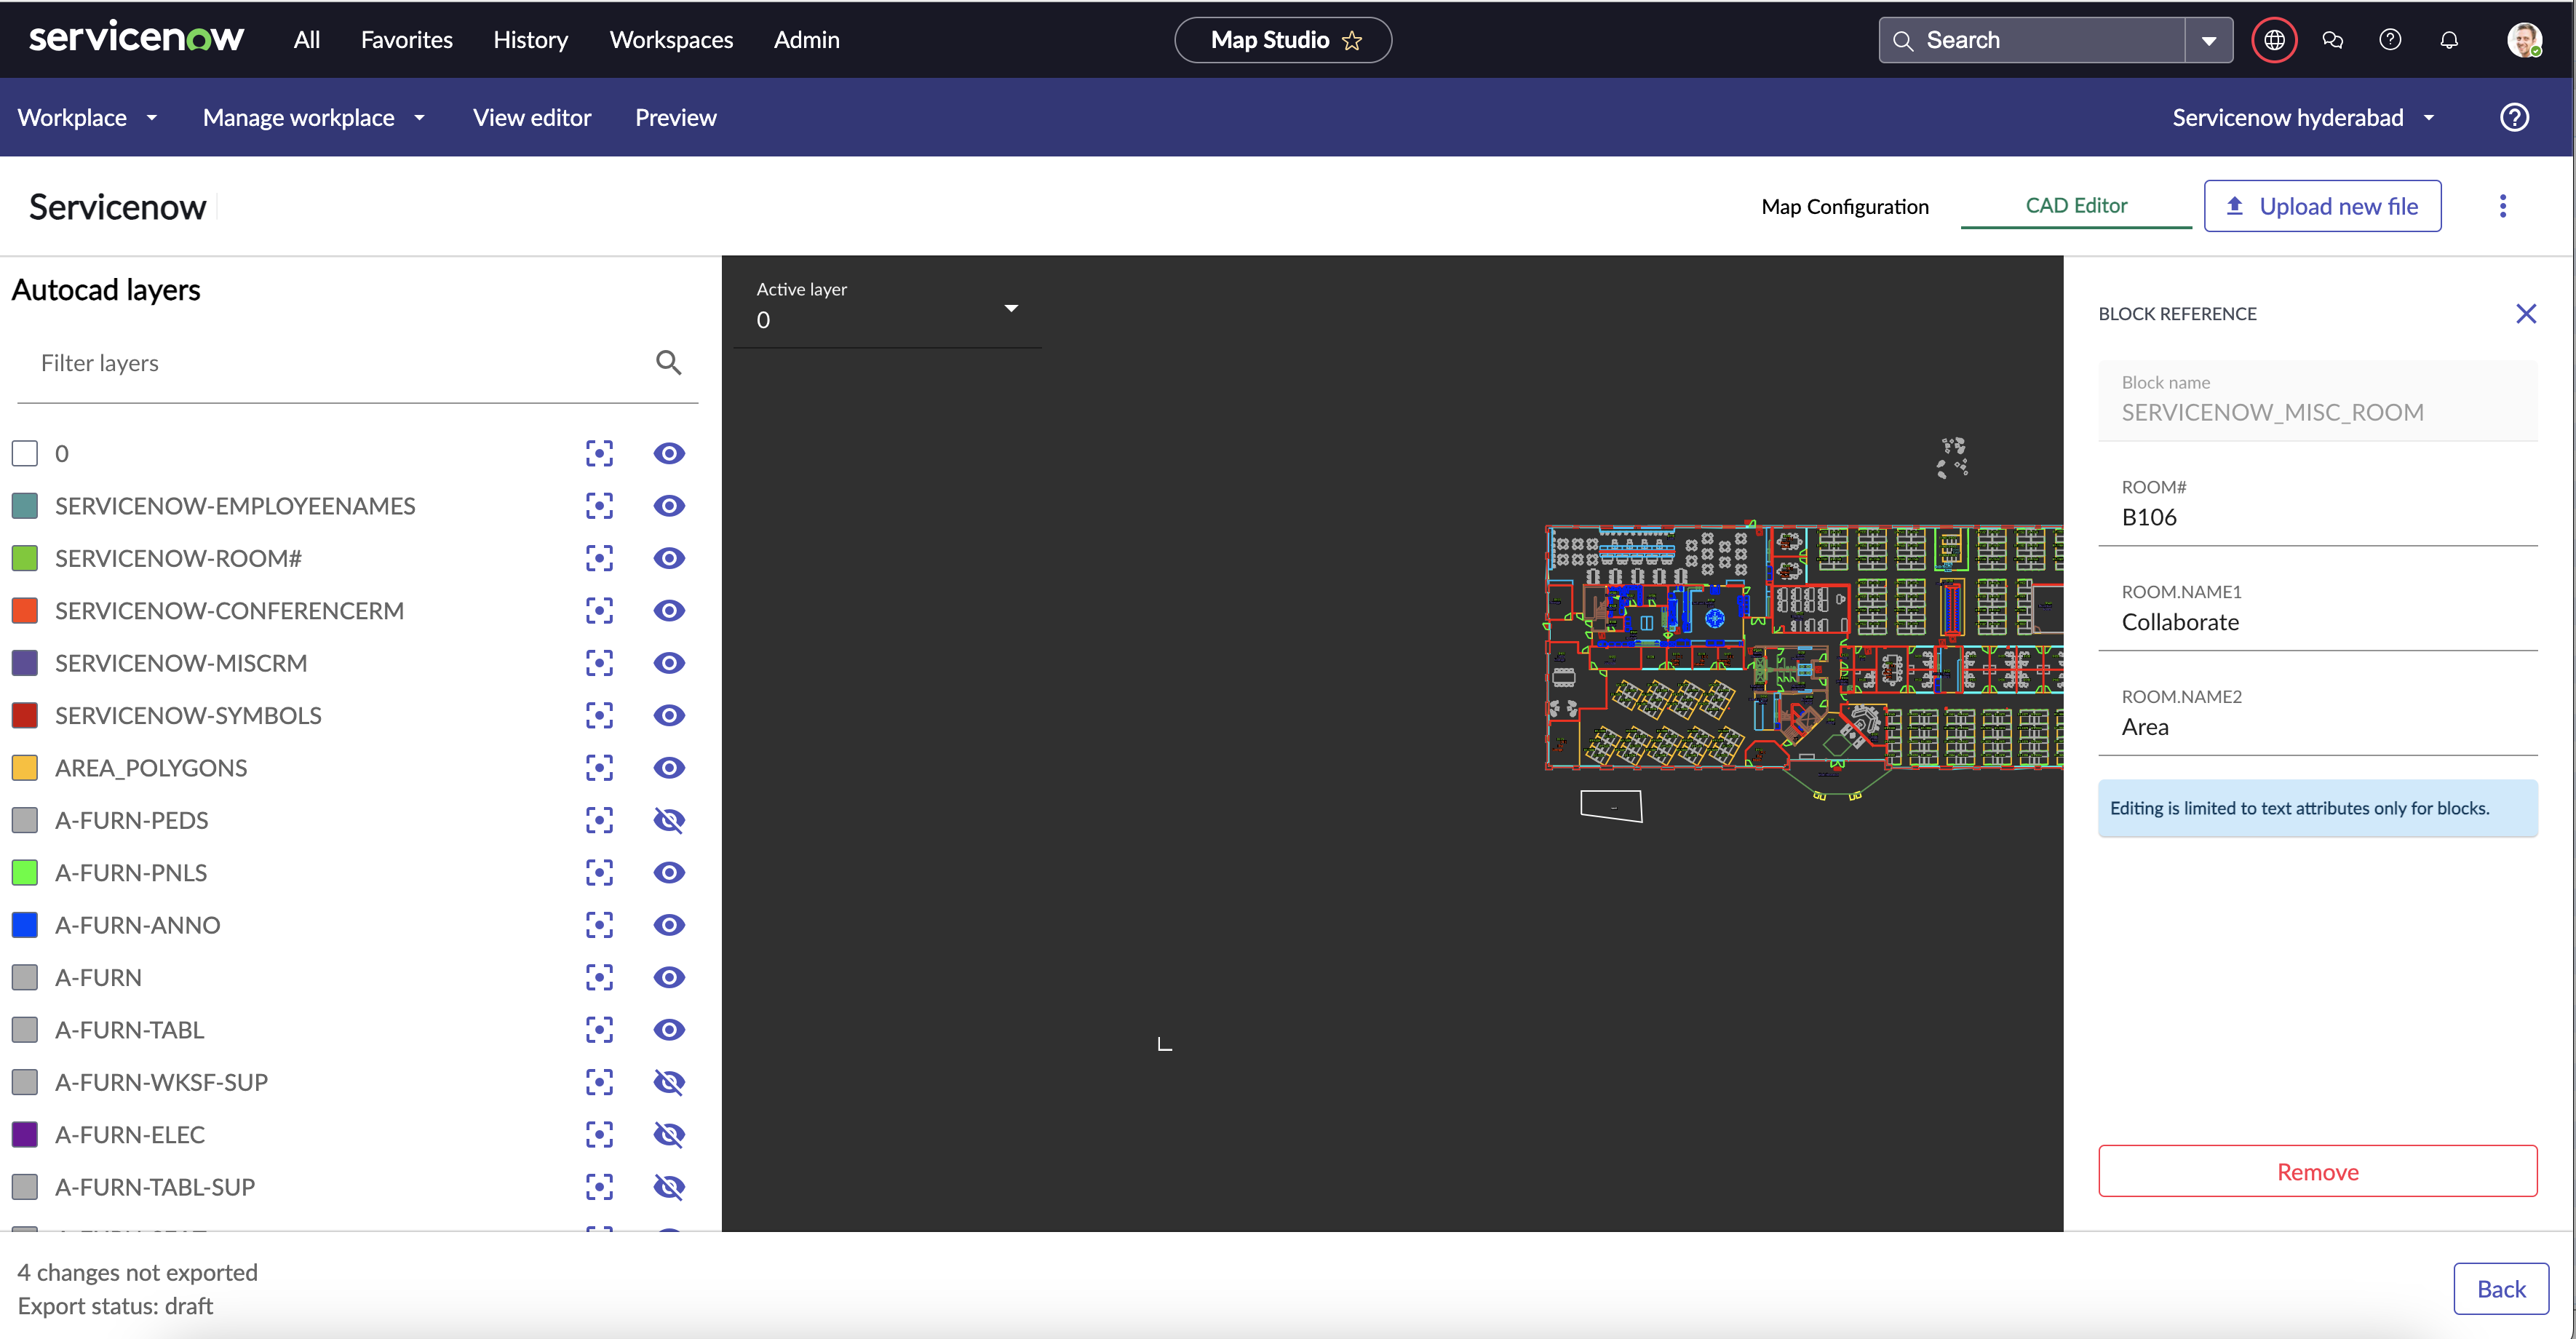Open the Admin menu

click(x=806, y=40)
